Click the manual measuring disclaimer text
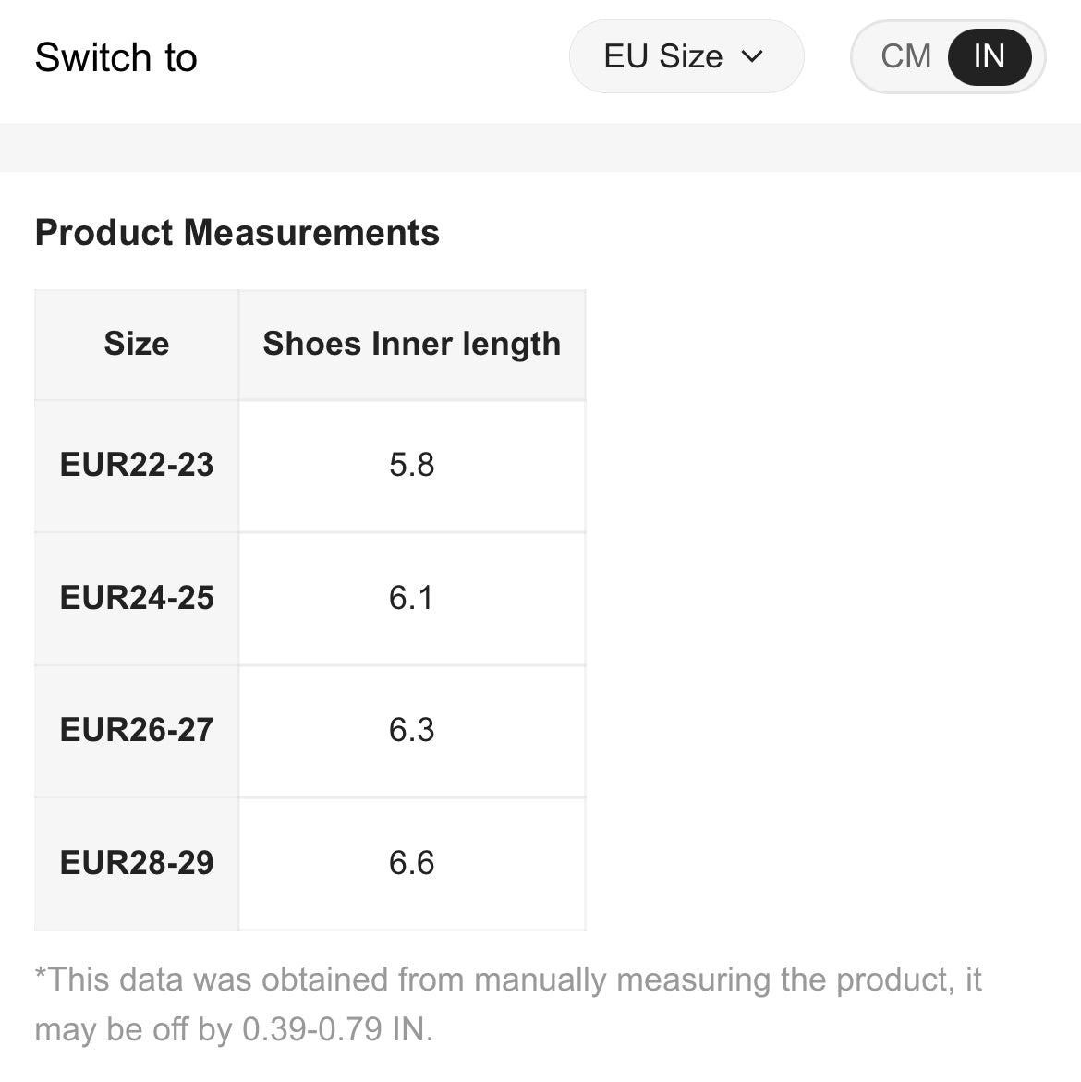Screen dimensions: 1081x1082 tap(507, 979)
